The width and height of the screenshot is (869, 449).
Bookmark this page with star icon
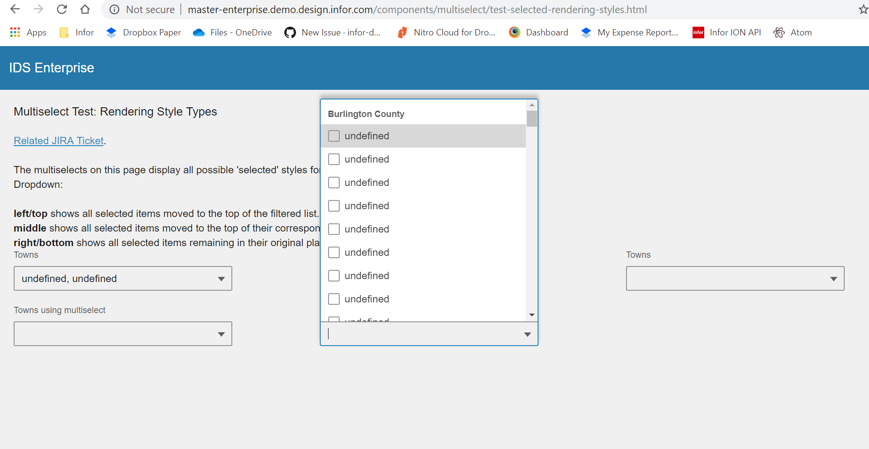pos(863,10)
